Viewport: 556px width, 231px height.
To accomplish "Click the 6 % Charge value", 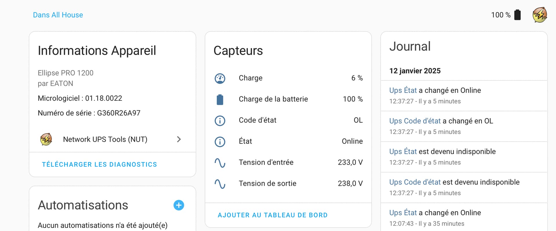I will click(x=357, y=78).
